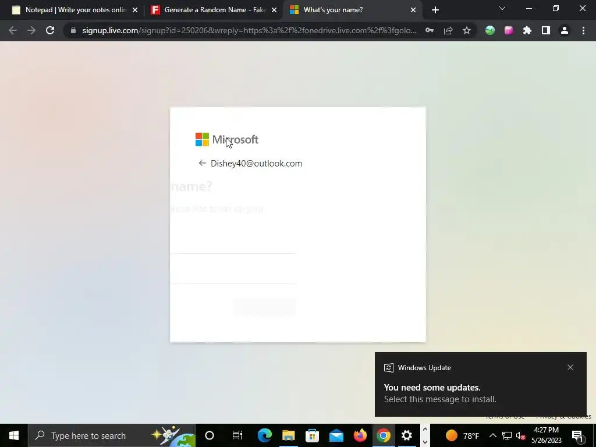Screen dimensions: 596x447
Task: Open Chrome's three-dot menu
Action: click(583, 30)
